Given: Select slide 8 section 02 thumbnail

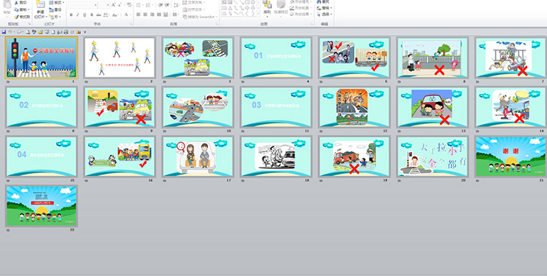Looking at the screenshot, I should click(x=42, y=107).
